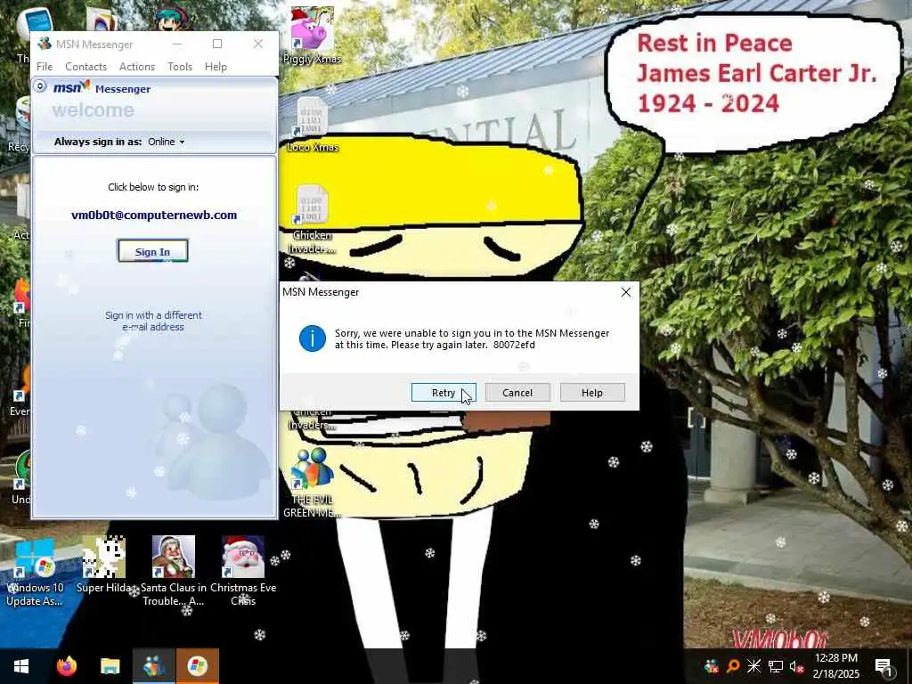Click the vm0b0t@computernewb.com account address
This screenshot has height=684, width=912.
point(153,215)
